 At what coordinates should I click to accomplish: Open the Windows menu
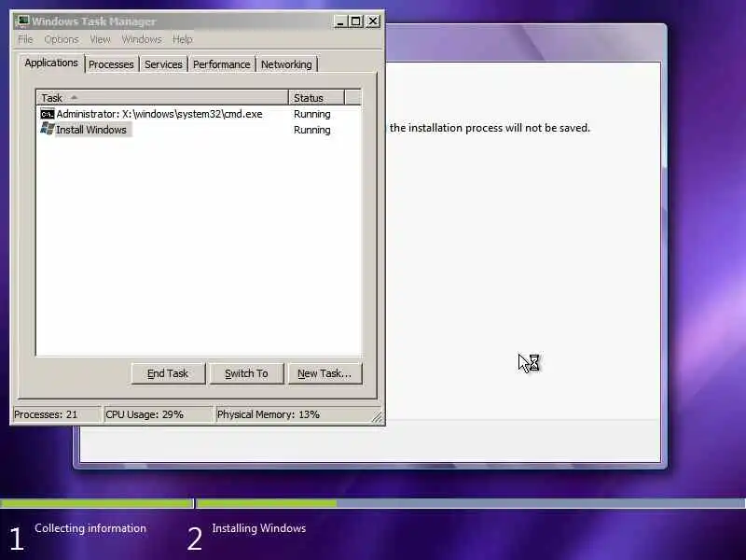coord(142,39)
